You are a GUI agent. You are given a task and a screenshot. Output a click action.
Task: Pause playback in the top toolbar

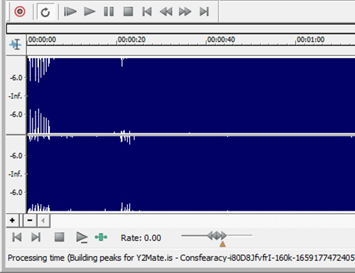click(x=109, y=11)
